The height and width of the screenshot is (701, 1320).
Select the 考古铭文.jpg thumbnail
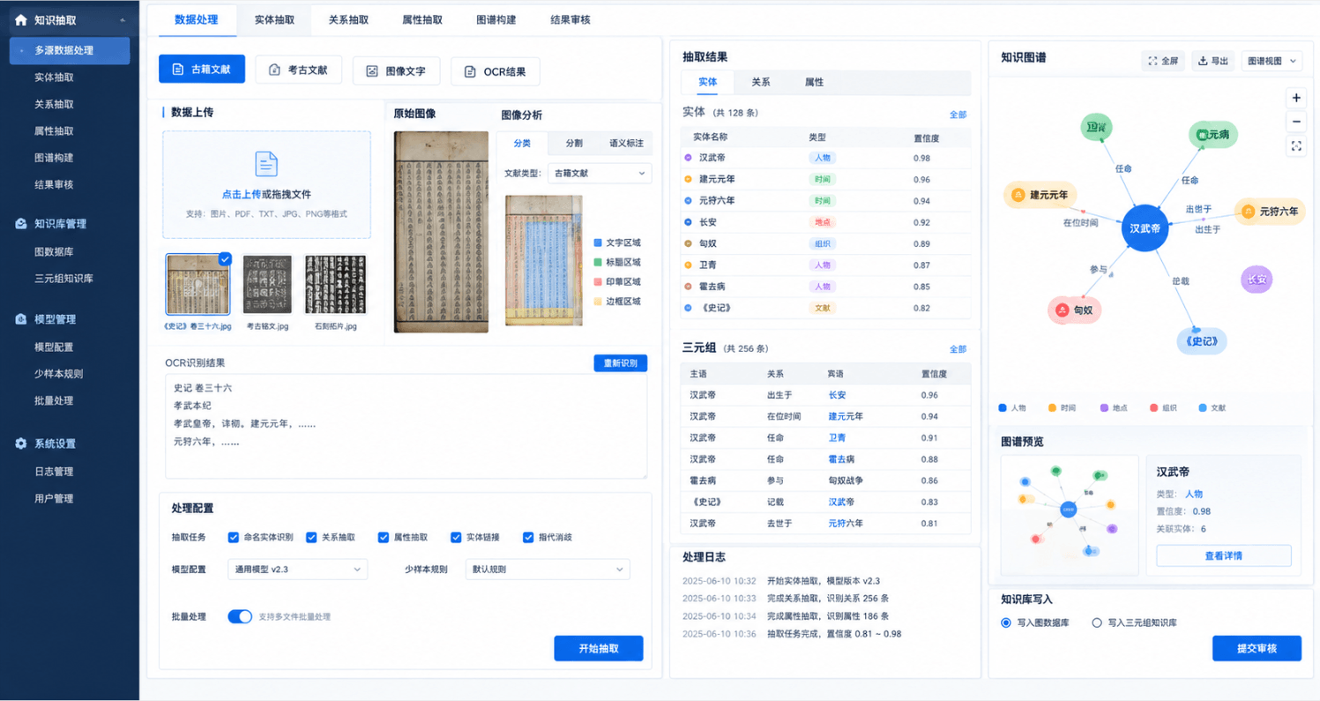[x=267, y=285]
